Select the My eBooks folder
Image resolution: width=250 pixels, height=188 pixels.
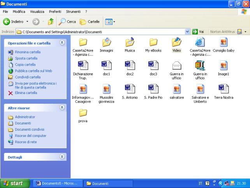[153, 45]
